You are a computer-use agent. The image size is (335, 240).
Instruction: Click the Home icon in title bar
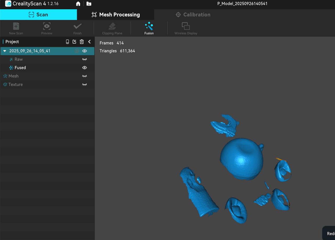[x=78, y=4]
